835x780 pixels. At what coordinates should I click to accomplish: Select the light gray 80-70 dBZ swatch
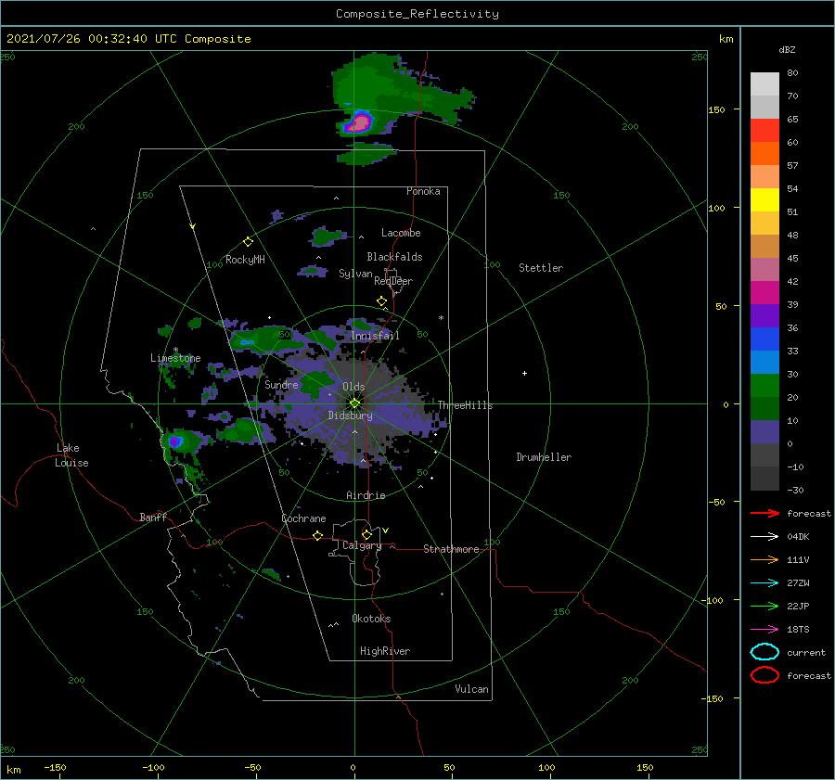[x=764, y=84]
